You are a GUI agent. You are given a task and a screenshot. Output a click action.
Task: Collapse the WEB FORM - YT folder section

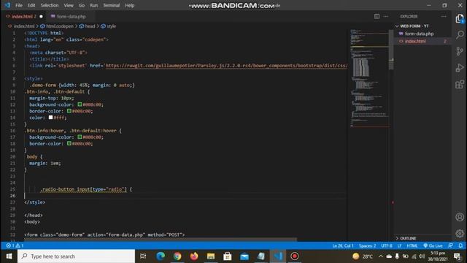pyautogui.click(x=414, y=26)
